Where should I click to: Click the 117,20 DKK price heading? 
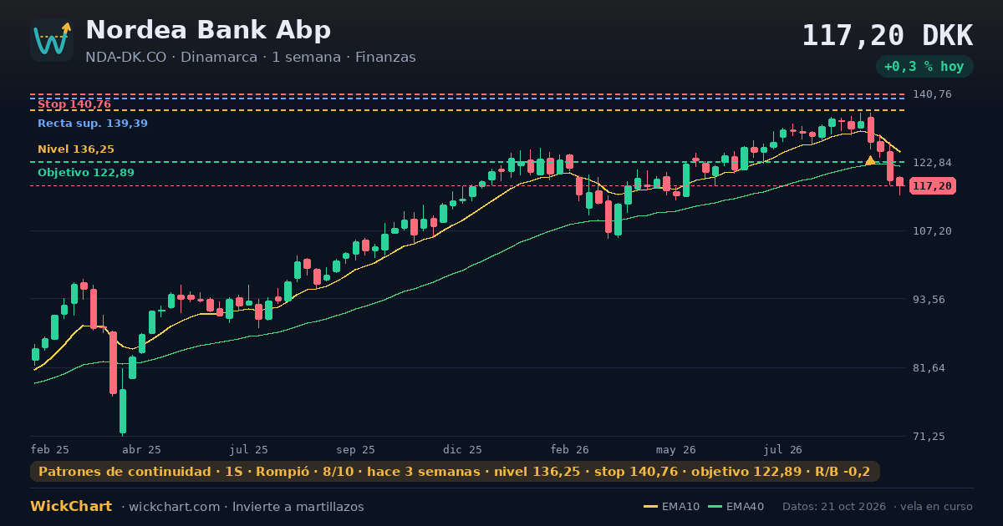click(x=887, y=36)
